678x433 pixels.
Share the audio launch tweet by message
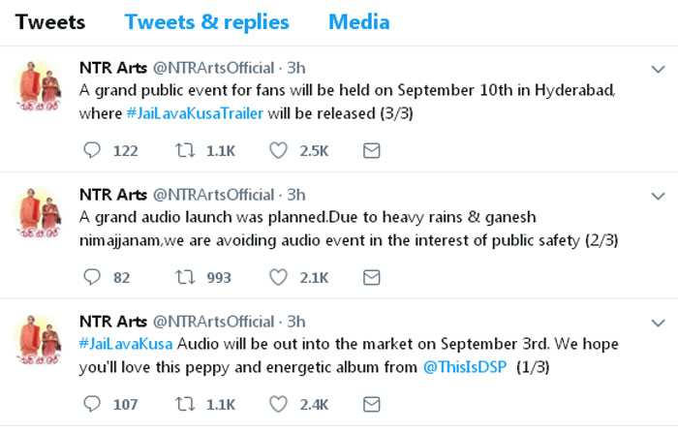coord(371,277)
